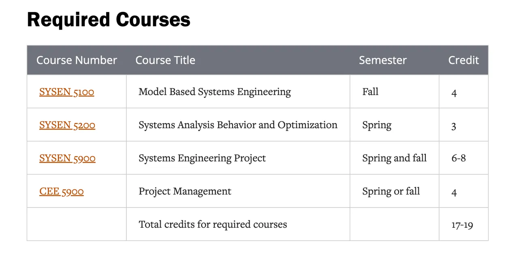This screenshot has height=254, width=515.
Task: Click the Spring or fall semester cell
Action: [x=391, y=192]
